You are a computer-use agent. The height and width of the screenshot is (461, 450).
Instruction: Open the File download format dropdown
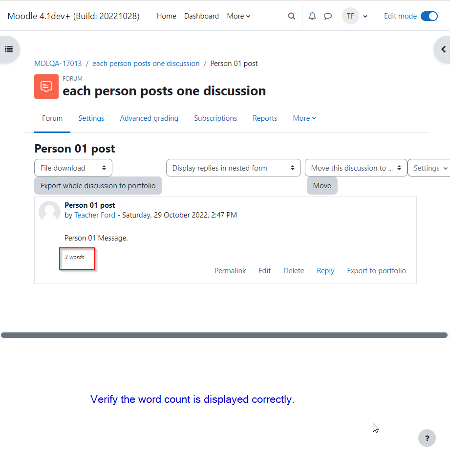click(x=73, y=168)
